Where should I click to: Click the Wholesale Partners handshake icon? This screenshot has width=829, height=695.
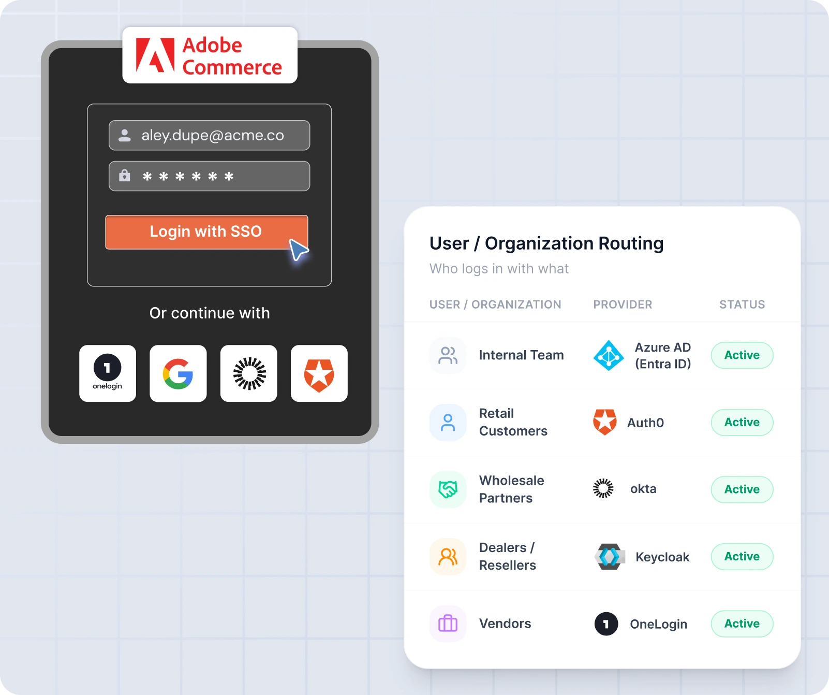pos(448,489)
